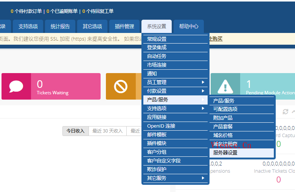The height and width of the screenshot is (192, 295).
Task: Expand the 员工管理 submenu
Action: coord(175,82)
